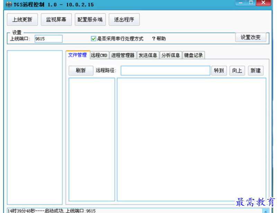This screenshot has height=213, width=278.
Task: Click the TGS title bar app icon
Action: [x=9, y=5]
